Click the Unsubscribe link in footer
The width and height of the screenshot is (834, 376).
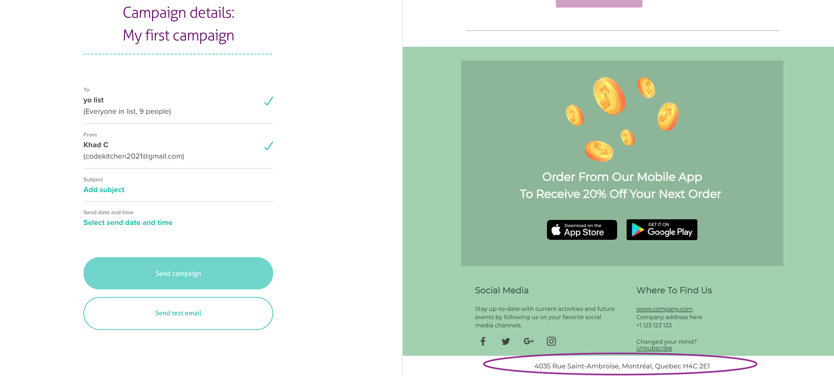coord(654,348)
